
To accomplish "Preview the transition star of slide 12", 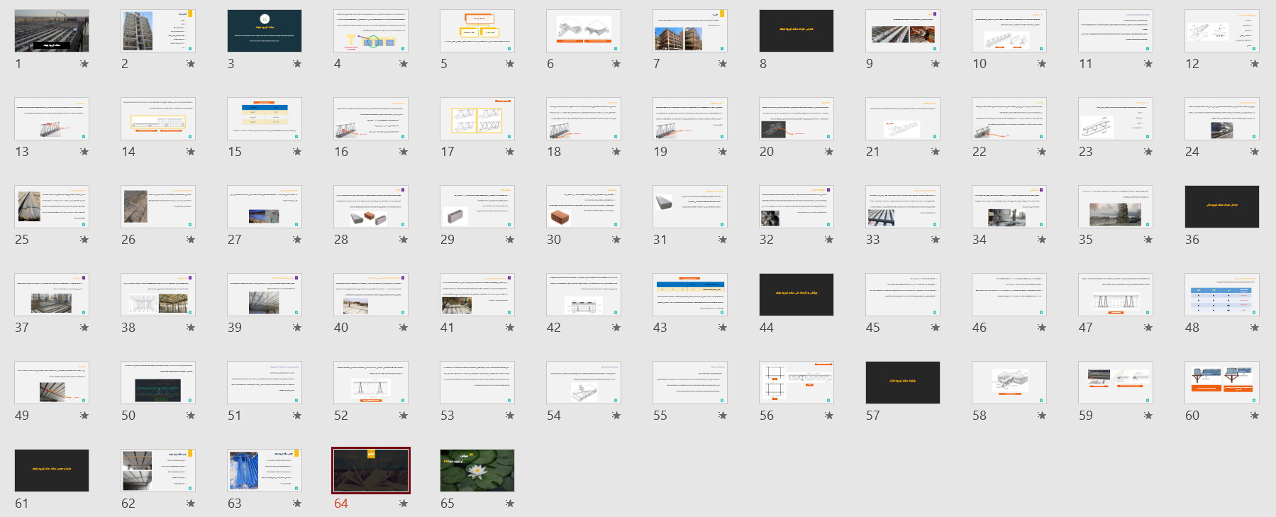I will pos(1255,64).
